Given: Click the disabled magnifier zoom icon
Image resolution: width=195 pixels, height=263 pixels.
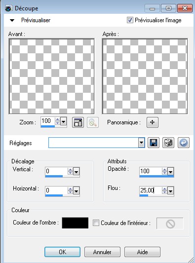Looking at the screenshot, I should click(93, 122).
